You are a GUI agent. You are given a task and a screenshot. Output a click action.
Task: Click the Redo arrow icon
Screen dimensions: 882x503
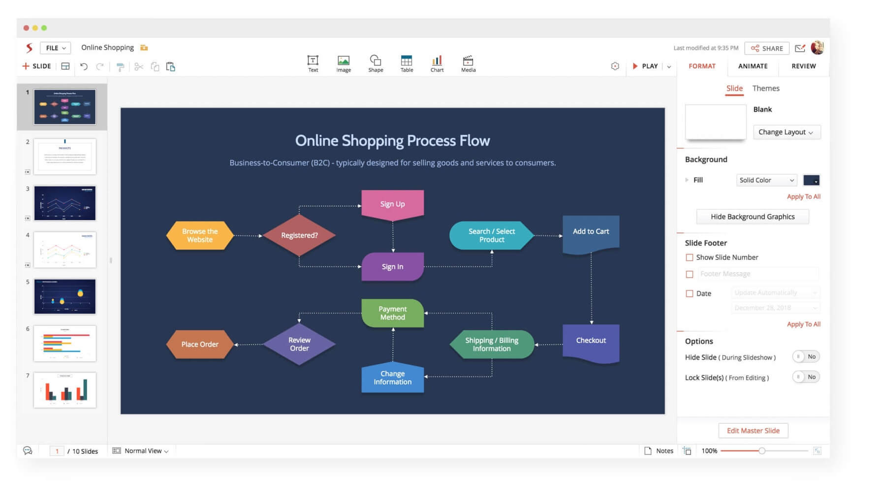pos(100,66)
